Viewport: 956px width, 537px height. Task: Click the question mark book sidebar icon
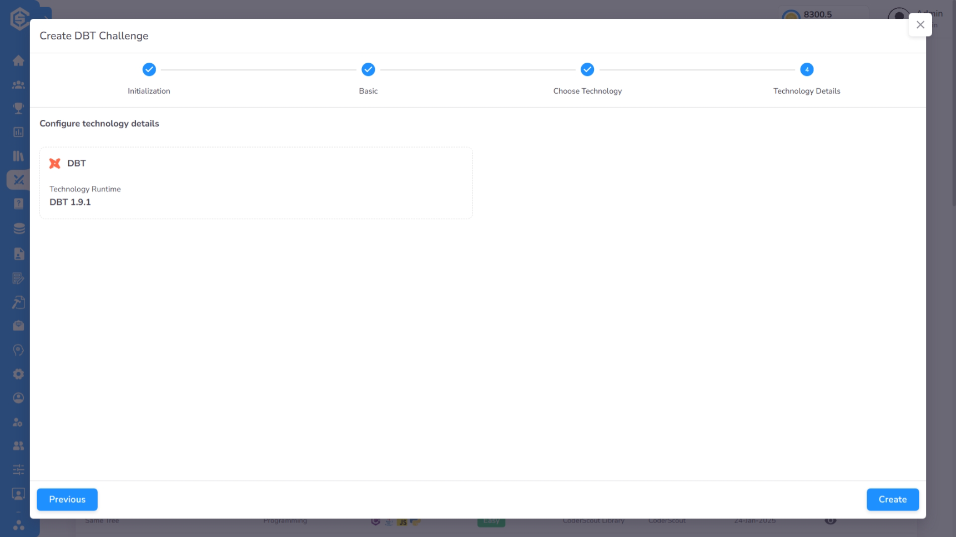tap(18, 204)
